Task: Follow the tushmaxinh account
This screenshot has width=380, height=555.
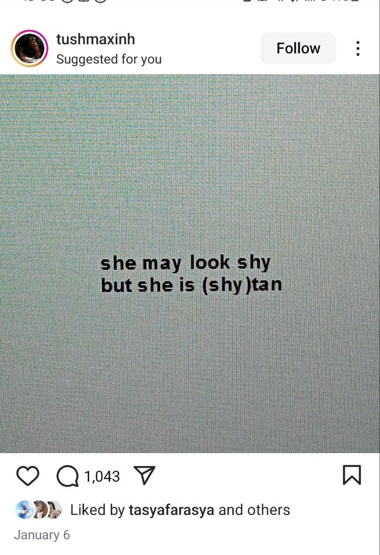Action: pyautogui.click(x=298, y=48)
